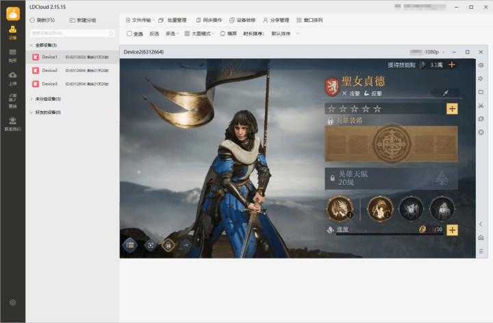Open the 默认排序 sort order dropdown

click(285, 34)
